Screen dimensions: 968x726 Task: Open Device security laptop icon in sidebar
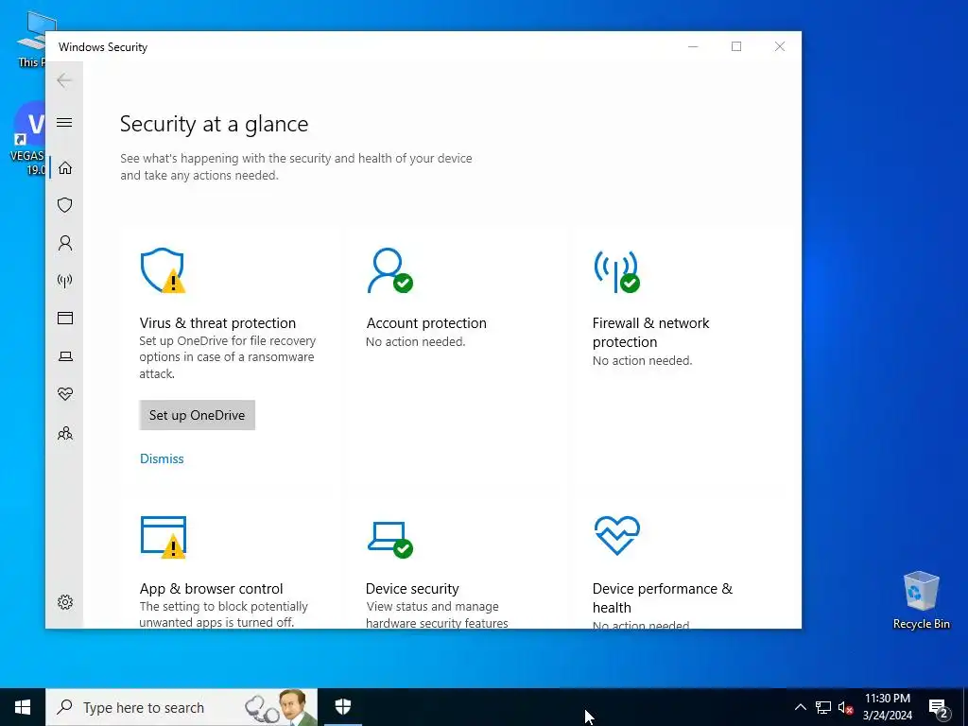point(65,356)
